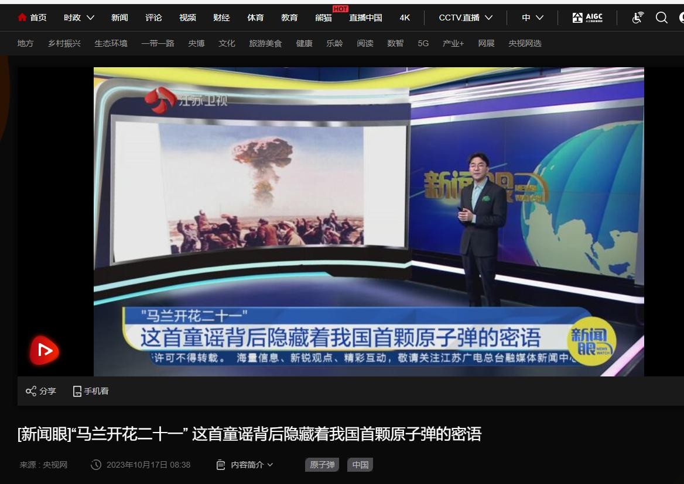This screenshot has height=484, width=684.
Task: Open the 熊猫 HOT menu item
Action: click(x=323, y=18)
